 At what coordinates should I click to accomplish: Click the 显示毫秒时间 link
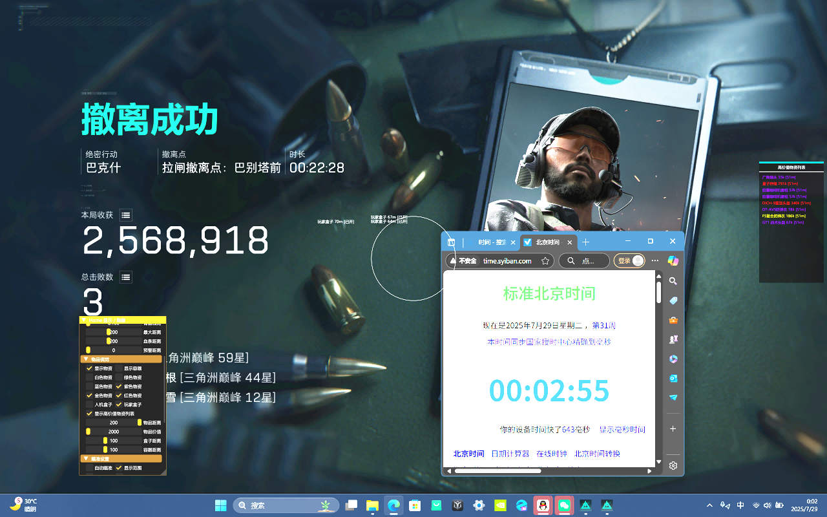622,430
